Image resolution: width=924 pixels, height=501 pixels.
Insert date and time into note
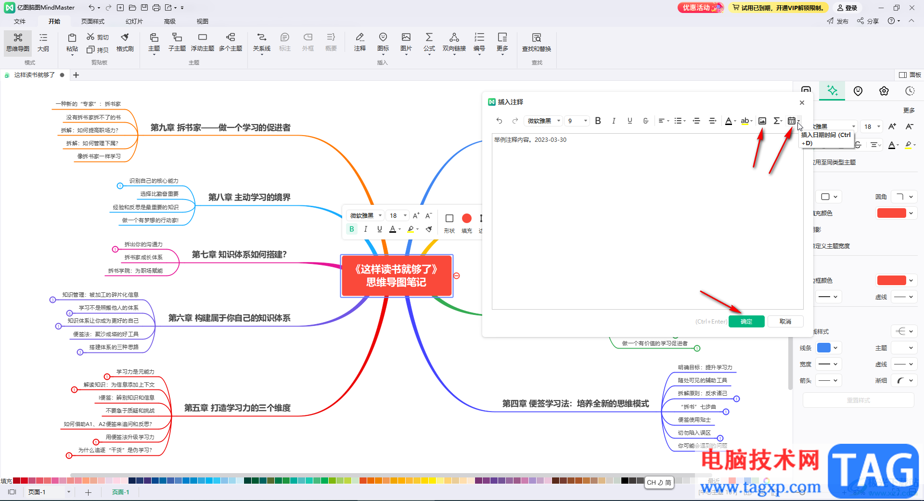[x=792, y=121]
